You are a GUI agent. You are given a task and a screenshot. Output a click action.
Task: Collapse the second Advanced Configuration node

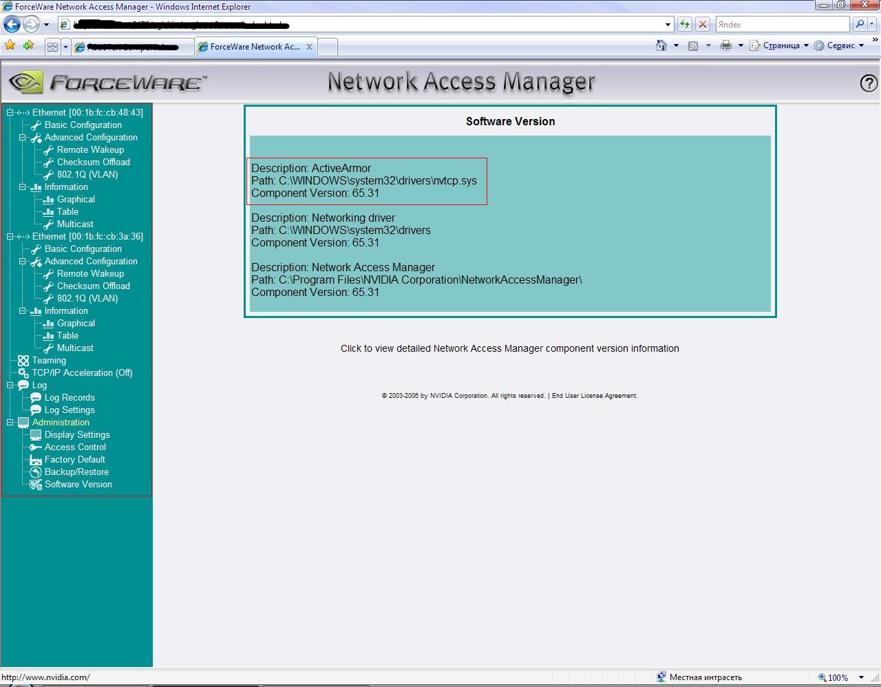pos(23,262)
